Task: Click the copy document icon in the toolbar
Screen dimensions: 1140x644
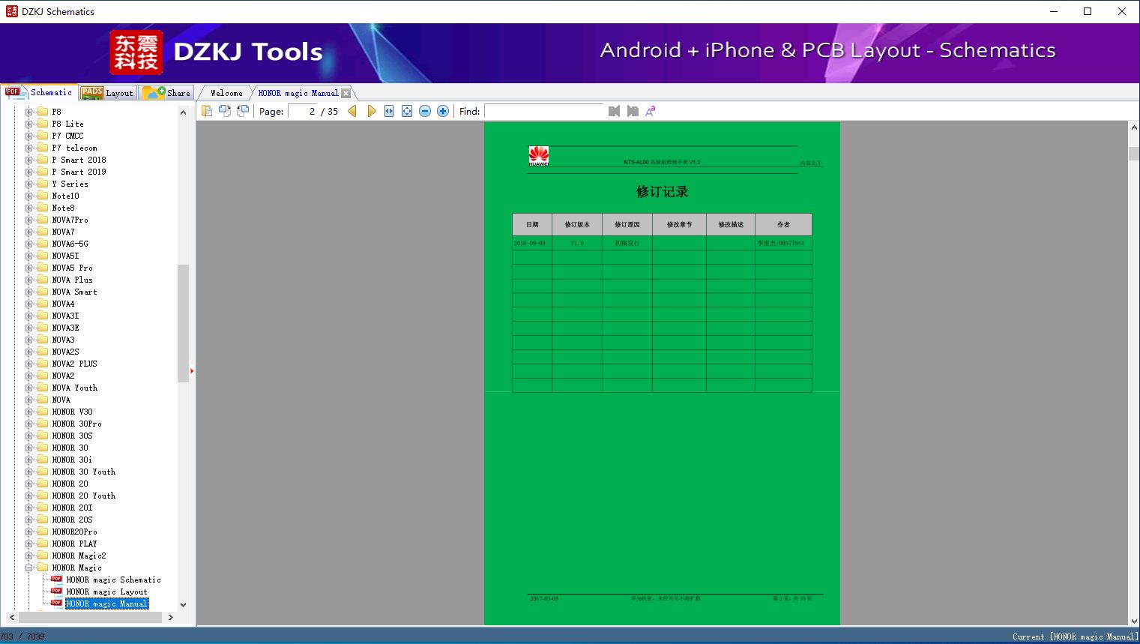Action: [207, 111]
